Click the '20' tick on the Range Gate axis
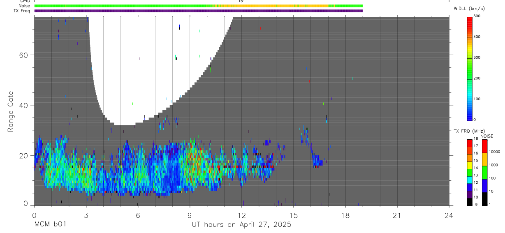The width and height of the screenshot is (505, 233). tap(23, 155)
